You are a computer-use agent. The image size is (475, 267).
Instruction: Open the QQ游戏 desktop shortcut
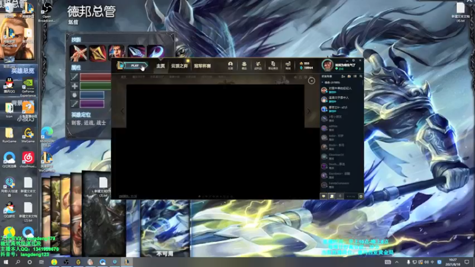(9, 210)
